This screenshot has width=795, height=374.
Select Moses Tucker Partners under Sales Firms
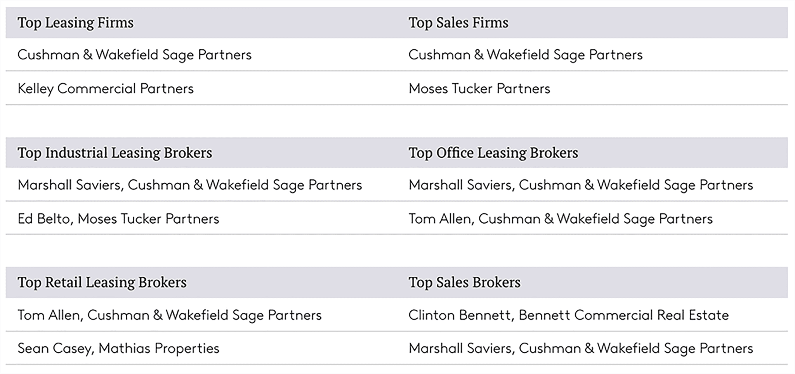tap(479, 89)
